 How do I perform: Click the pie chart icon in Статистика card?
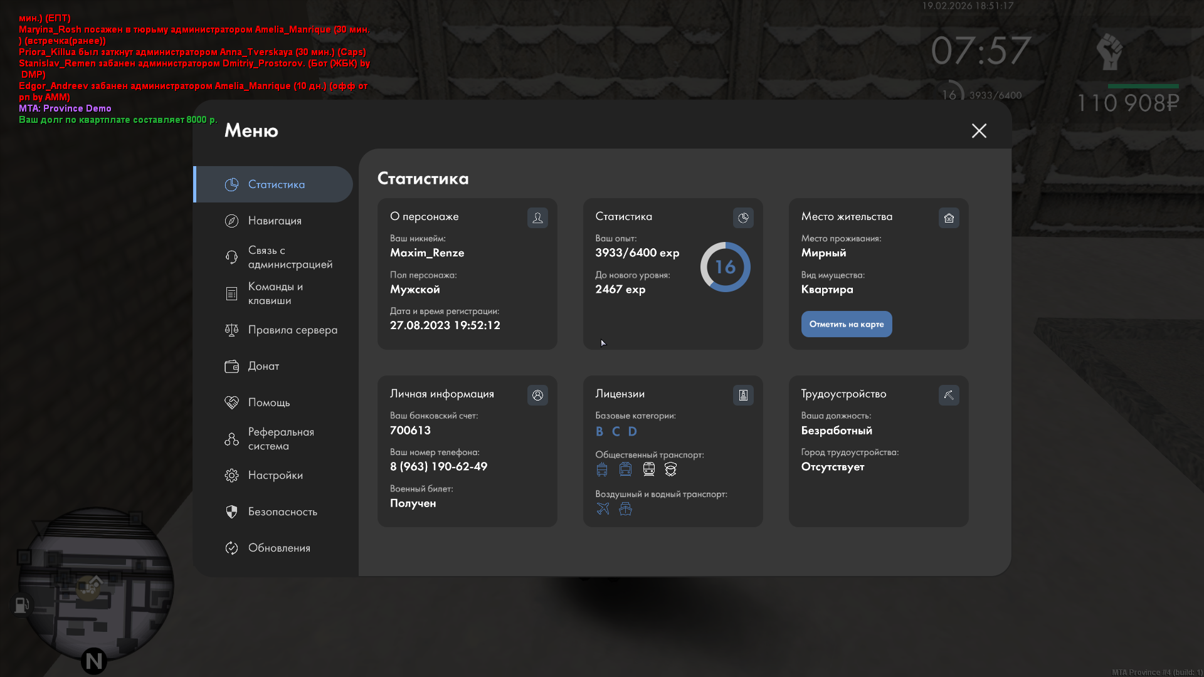coord(743,218)
